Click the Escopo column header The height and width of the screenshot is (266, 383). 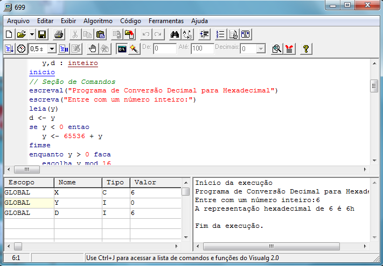[x=22, y=182]
